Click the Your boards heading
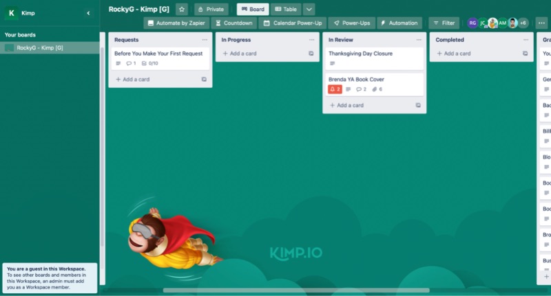 (20, 35)
